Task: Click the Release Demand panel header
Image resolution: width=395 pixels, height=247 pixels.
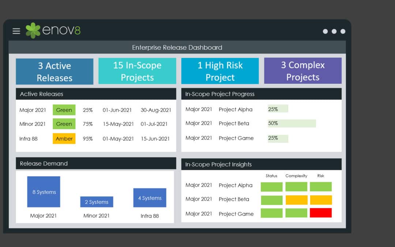Action: pos(96,163)
